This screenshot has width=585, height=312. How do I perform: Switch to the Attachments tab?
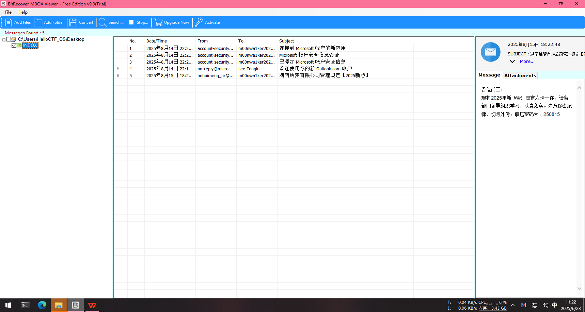520,75
